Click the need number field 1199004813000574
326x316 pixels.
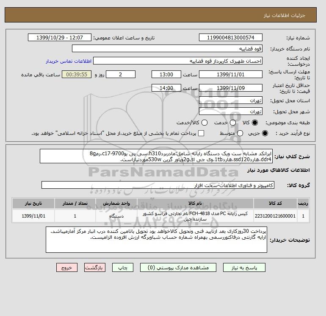tap(231, 37)
